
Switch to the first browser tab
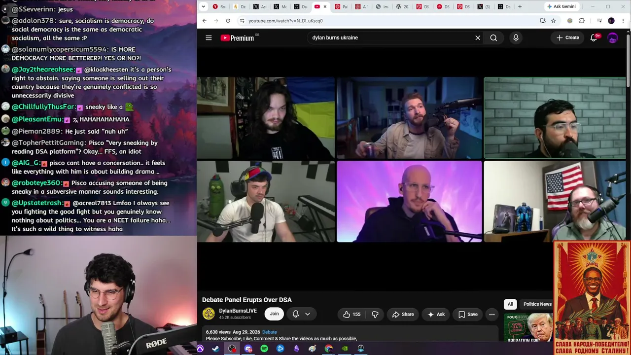pyautogui.click(x=219, y=6)
